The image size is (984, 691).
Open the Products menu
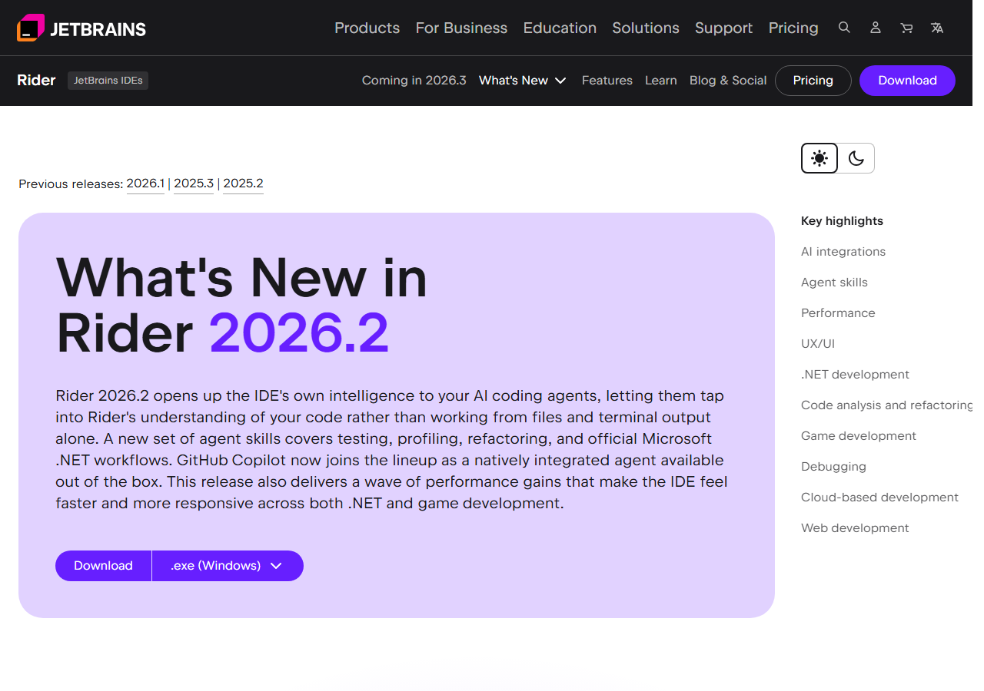367,28
